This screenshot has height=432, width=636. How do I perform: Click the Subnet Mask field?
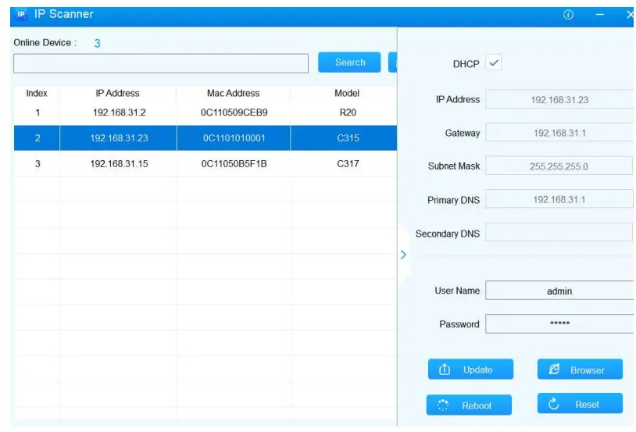pos(559,166)
